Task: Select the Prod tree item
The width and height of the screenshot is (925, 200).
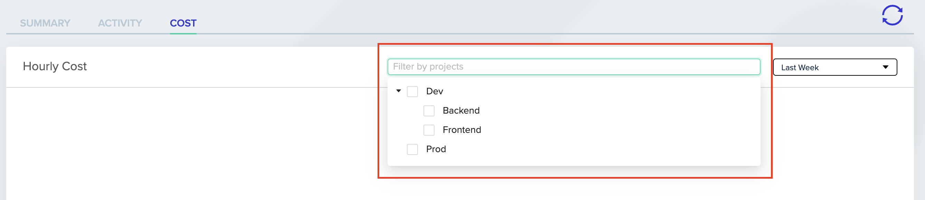Action: pos(436,149)
